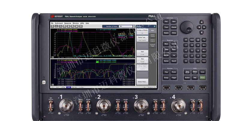Open the File menu
The width and height of the screenshot is (240, 121).
[52, 23]
